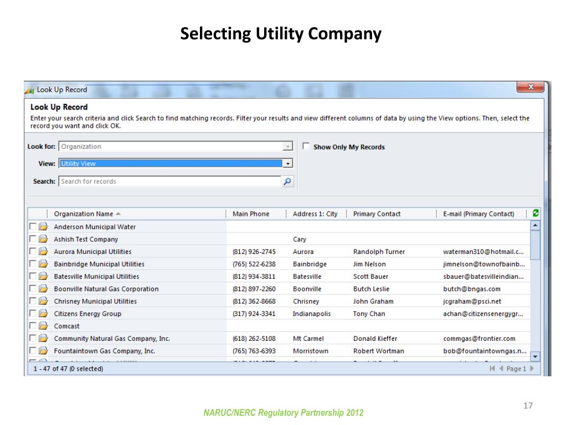Click the folder icon for Citizens Energy Group
Screen dimensions: 567x425
coord(43,313)
